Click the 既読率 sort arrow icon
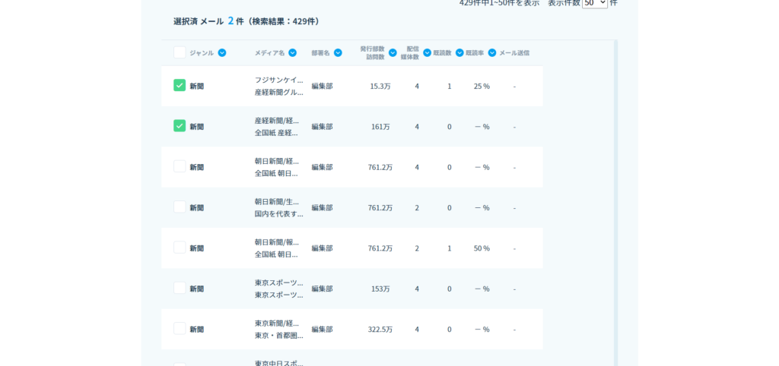This screenshot has width=779, height=366. [492, 53]
